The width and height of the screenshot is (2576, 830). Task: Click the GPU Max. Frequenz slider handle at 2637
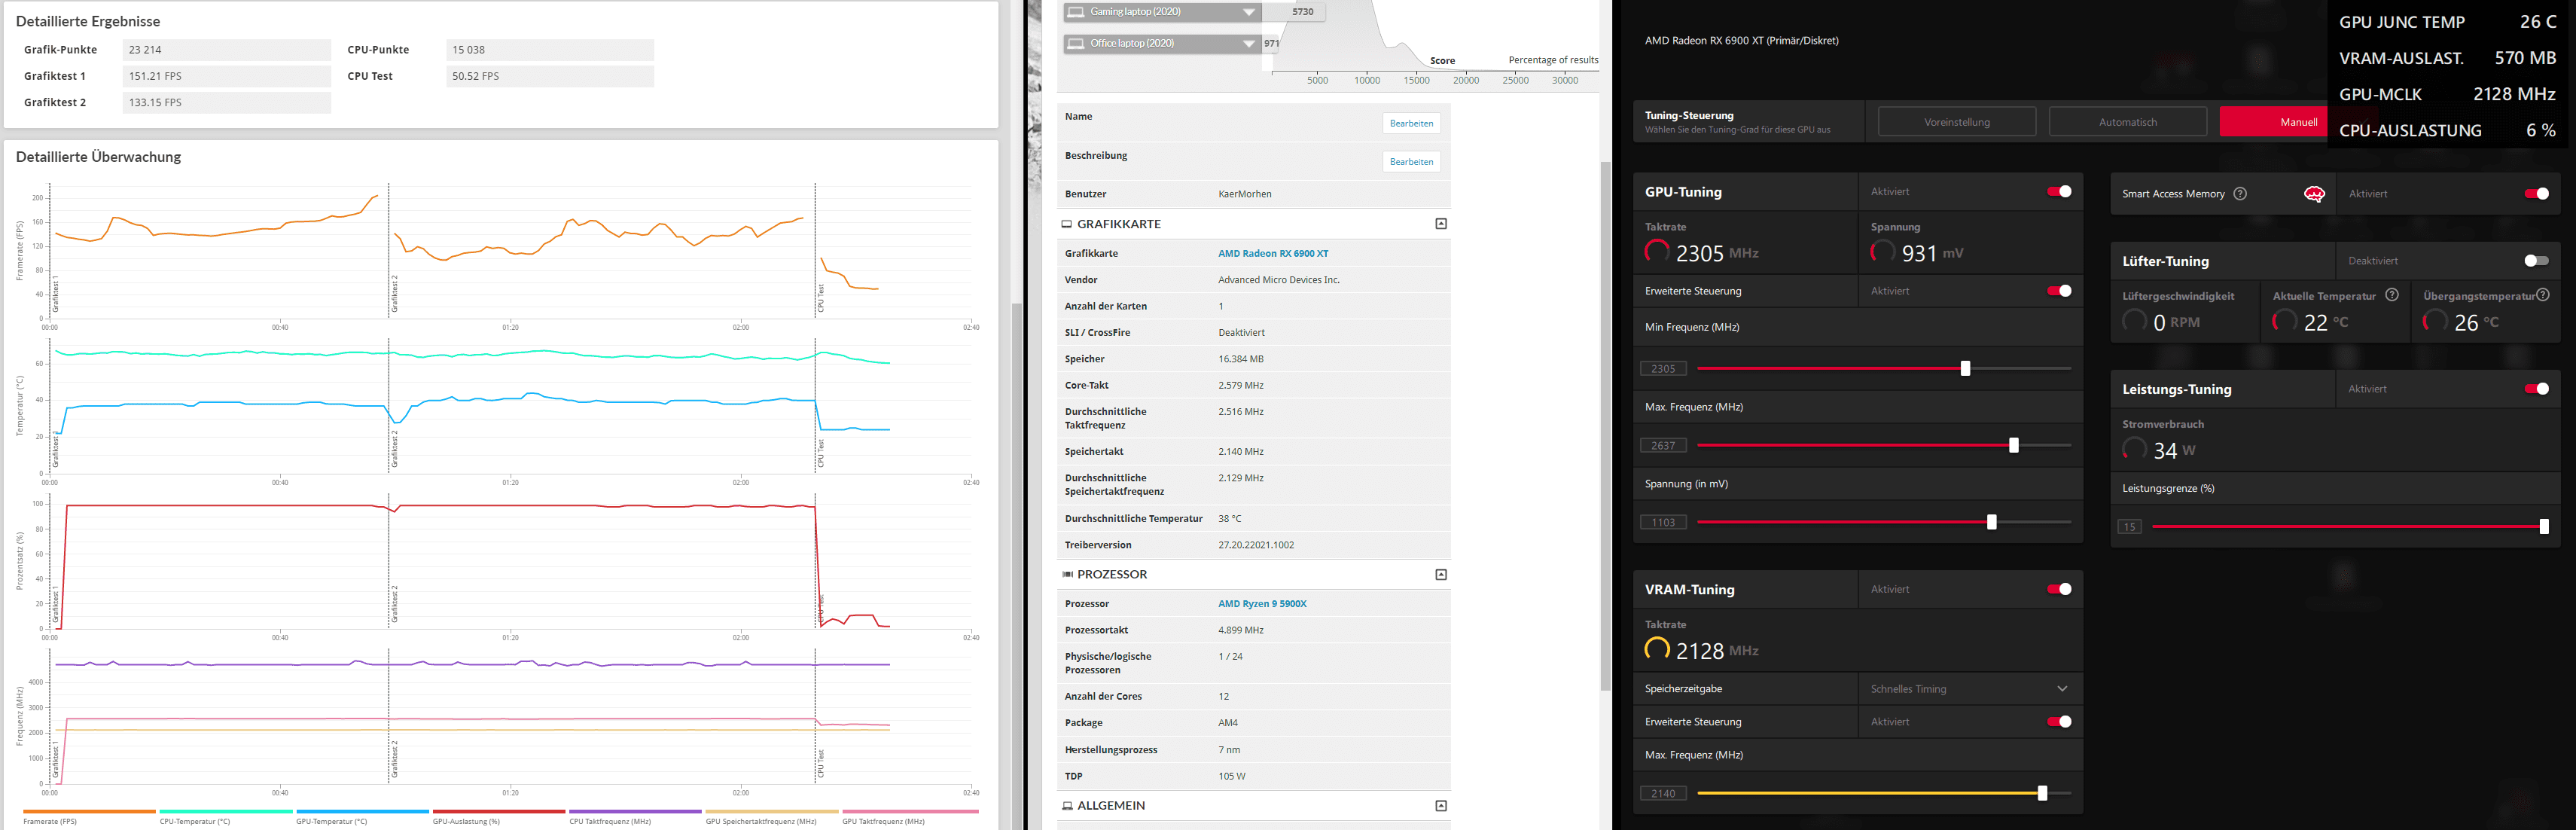[2014, 445]
